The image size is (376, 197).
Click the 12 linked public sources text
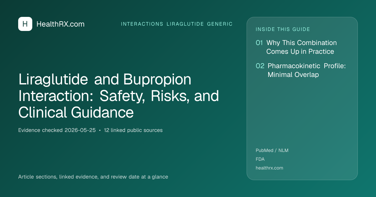[x=133, y=130]
